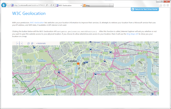
Task: Open the browser Home icon
Action: pos(161,5)
